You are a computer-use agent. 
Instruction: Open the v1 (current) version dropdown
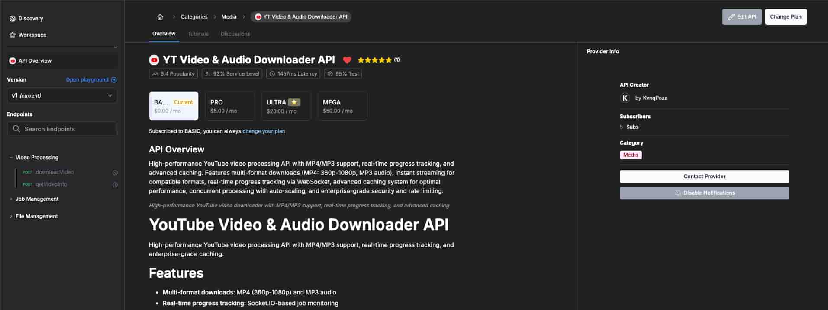point(62,95)
